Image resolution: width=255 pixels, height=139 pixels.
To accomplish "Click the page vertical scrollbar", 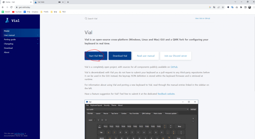I will (x=254, y=54).
